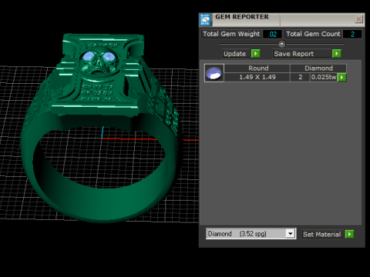Image resolution: width=370 pixels, height=277 pixels.
Task: Open the Diamond (3.52 spg) material dropdown
Action: click(291, 234)
